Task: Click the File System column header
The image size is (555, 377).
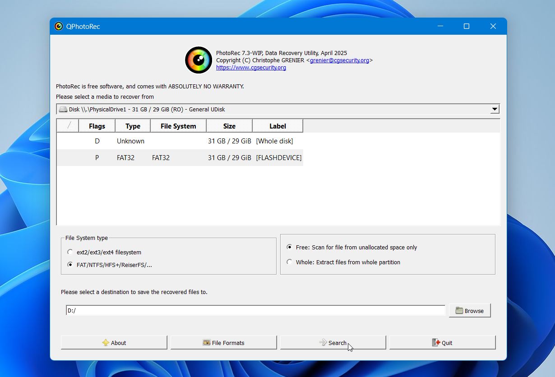Action: [178, 126]
